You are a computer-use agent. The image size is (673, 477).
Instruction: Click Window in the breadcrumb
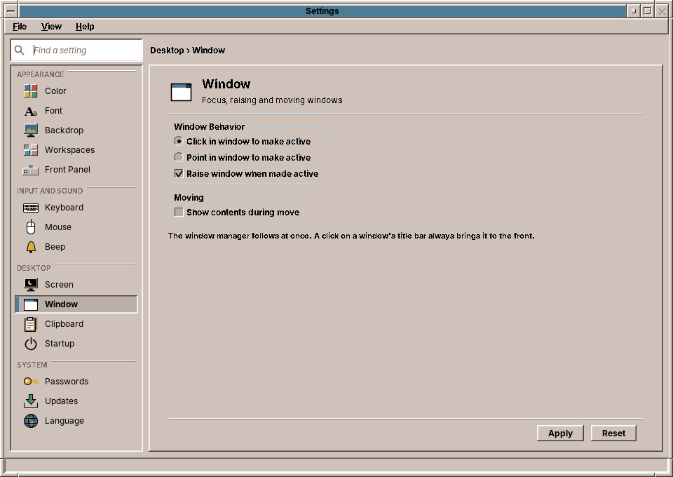pyautogui.click(x=209, y=51)
